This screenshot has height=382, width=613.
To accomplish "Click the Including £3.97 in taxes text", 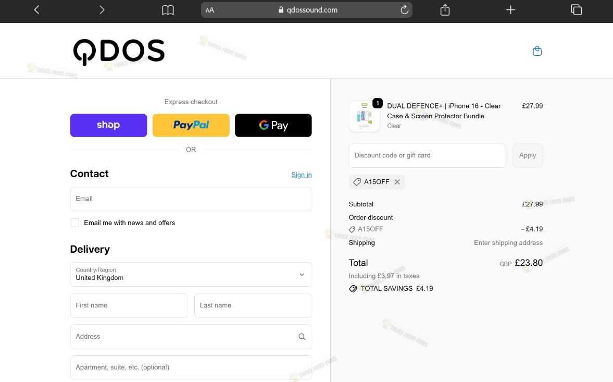I will tap(384, 276).
